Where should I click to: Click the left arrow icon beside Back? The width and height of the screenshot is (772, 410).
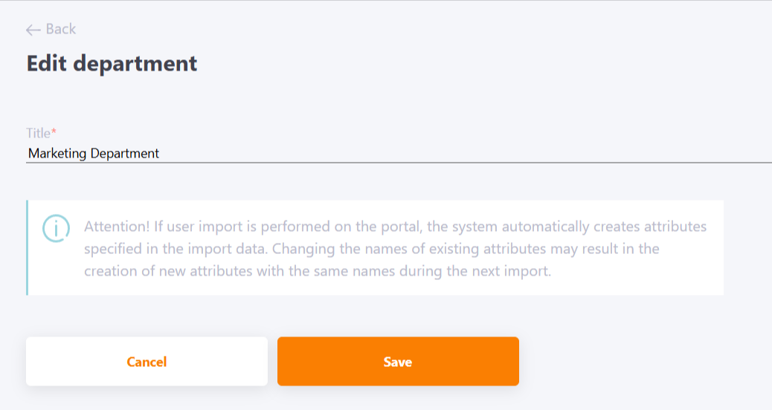33,30
